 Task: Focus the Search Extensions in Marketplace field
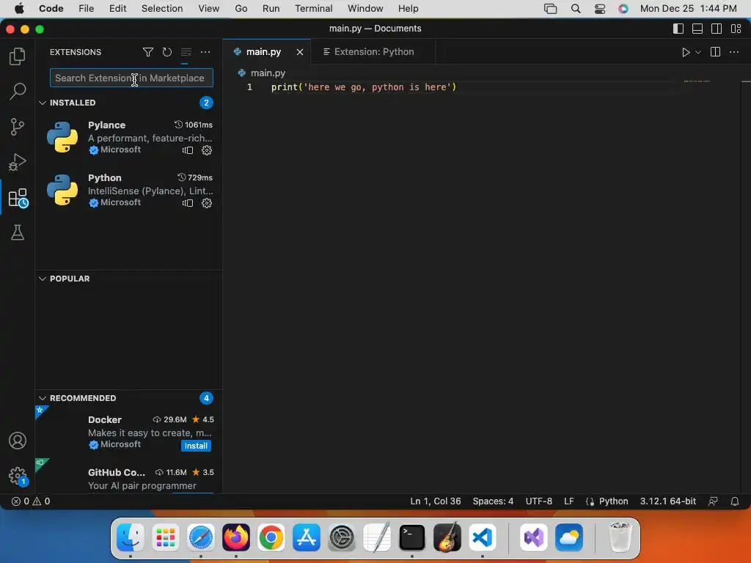pos(131,78)
